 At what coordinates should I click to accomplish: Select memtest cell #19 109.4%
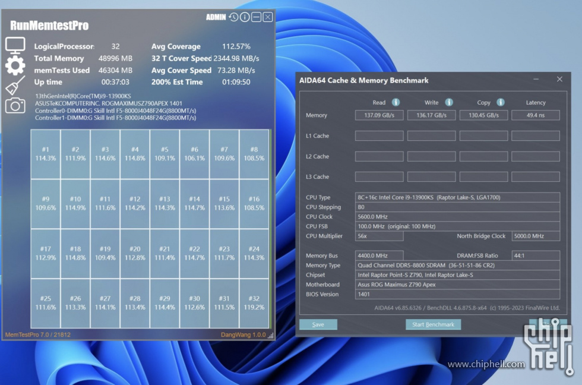point(105,254)
